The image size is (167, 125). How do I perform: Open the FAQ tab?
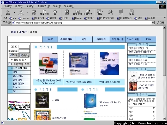[148, 39]
